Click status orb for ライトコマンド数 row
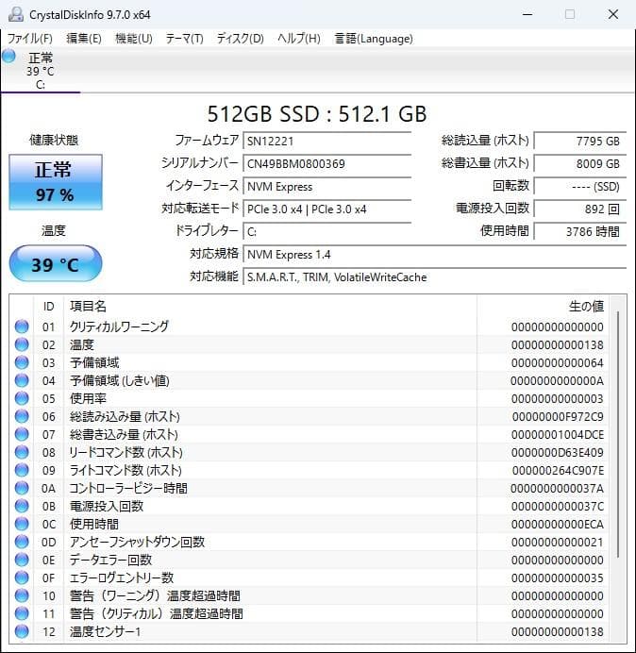This screenshot has height=653, width=636. [22, 470]
